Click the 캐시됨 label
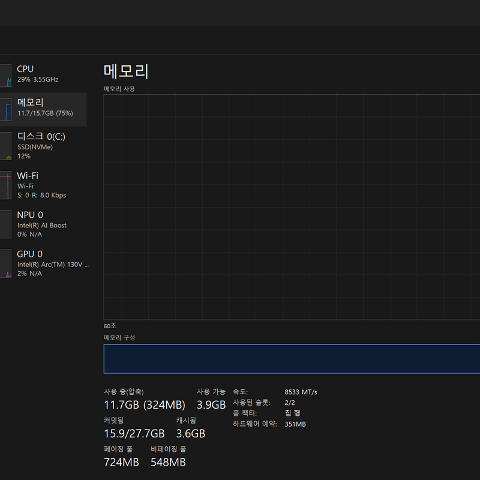The image size is (480, 480). coord(186,421)
